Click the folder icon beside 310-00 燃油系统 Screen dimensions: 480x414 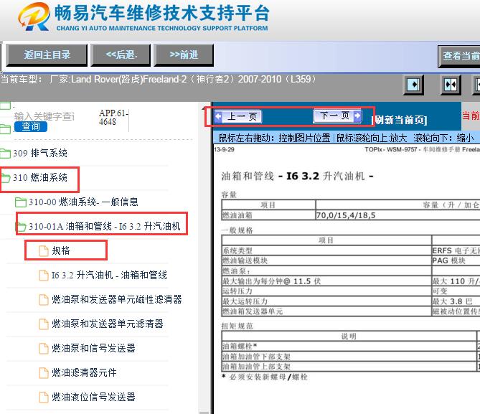(21, 202)
